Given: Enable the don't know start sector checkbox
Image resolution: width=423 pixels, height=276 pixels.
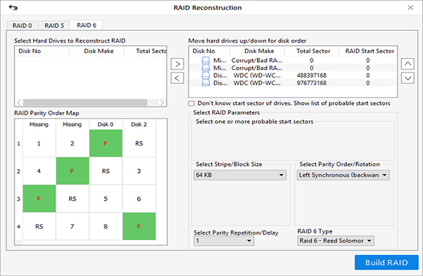Looking at the screenshot, I should pyautogui.click(x=191, y=103).
